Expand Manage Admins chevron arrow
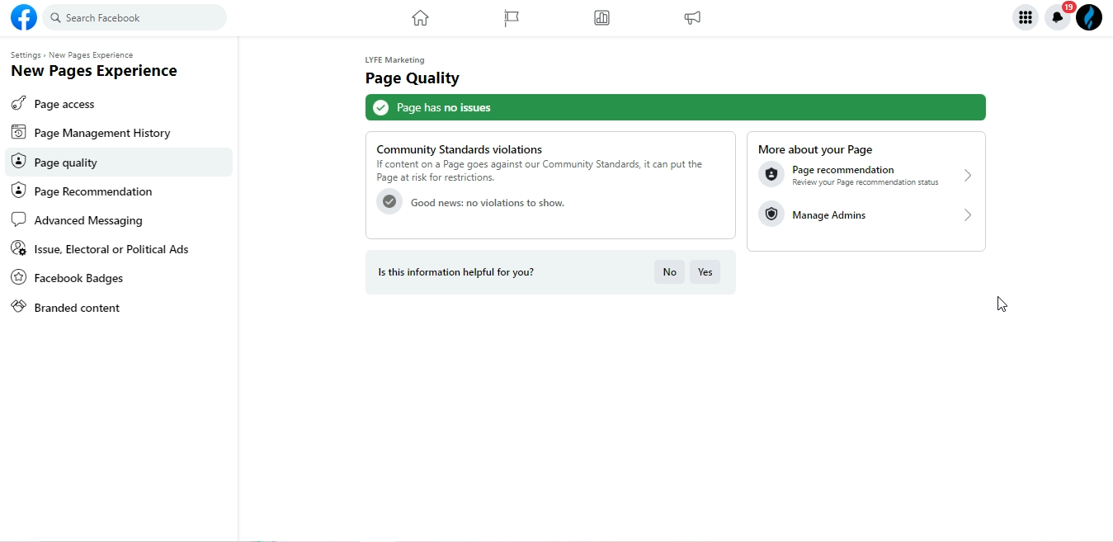Viewport: 1113px width, 542px height. tap(968, 214)
